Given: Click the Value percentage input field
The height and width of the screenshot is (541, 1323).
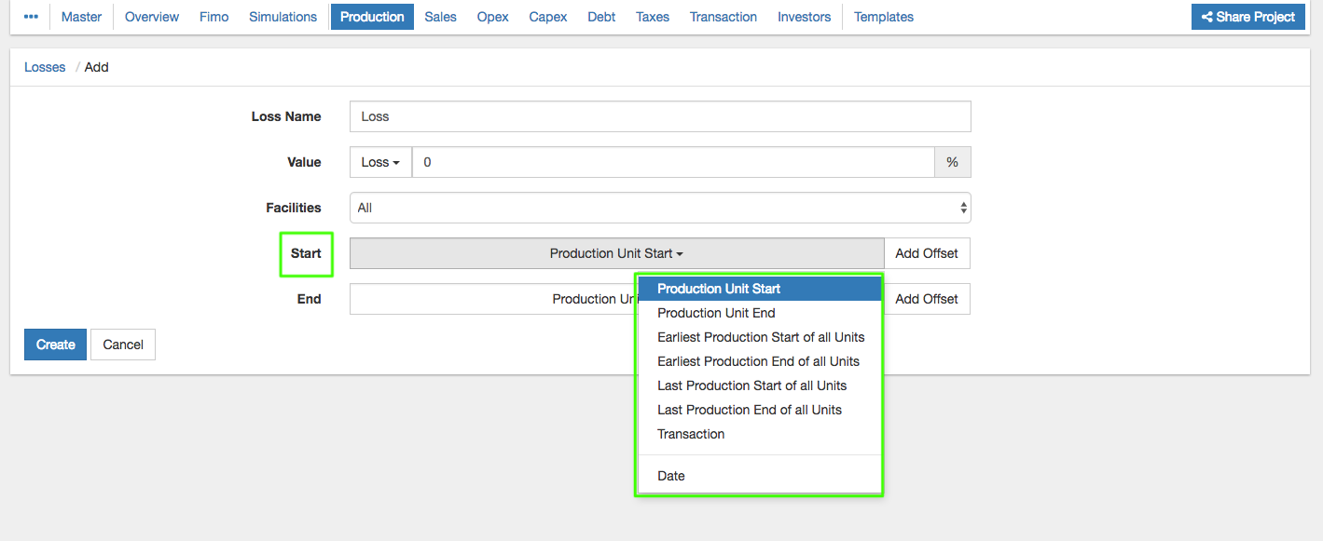Looking at the screenshot, I should click(672, 162).
